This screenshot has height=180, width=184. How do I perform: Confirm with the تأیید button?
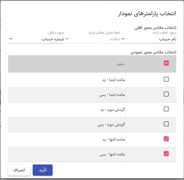point(43,170)
